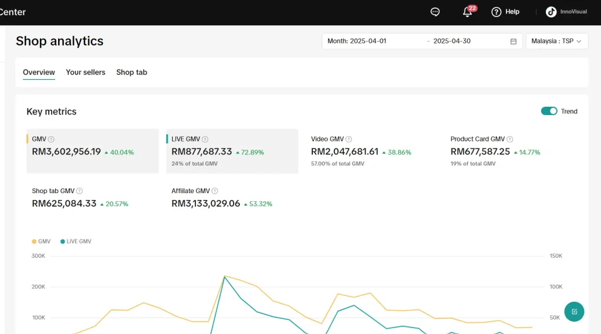The height and width of the screenshot is (334, 601).
Task: Toggle GMV series in chart legend
Action: 41,241
